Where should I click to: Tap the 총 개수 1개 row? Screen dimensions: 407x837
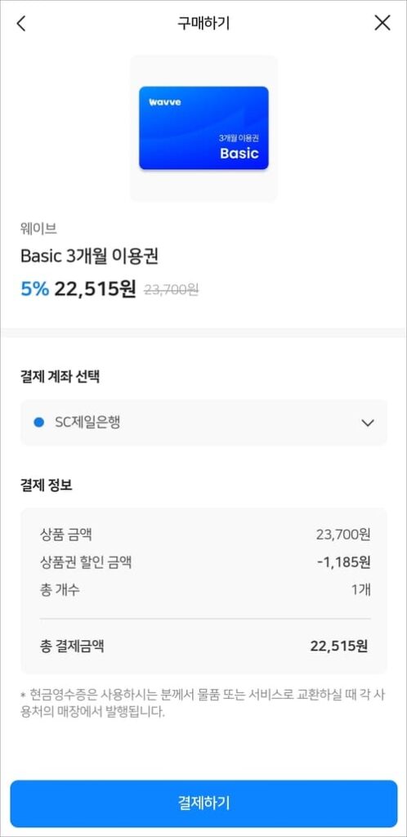coord(205,590)
